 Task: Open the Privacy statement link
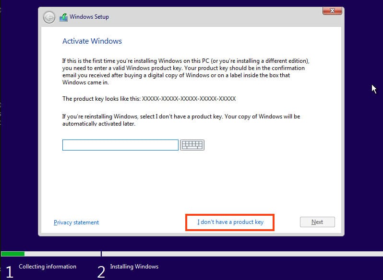76,222
